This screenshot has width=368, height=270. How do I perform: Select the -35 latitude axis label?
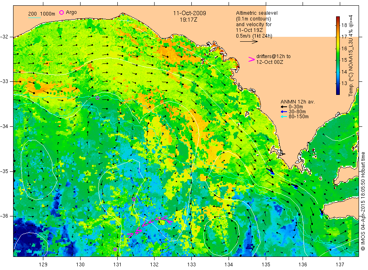(x=7, y=171)
